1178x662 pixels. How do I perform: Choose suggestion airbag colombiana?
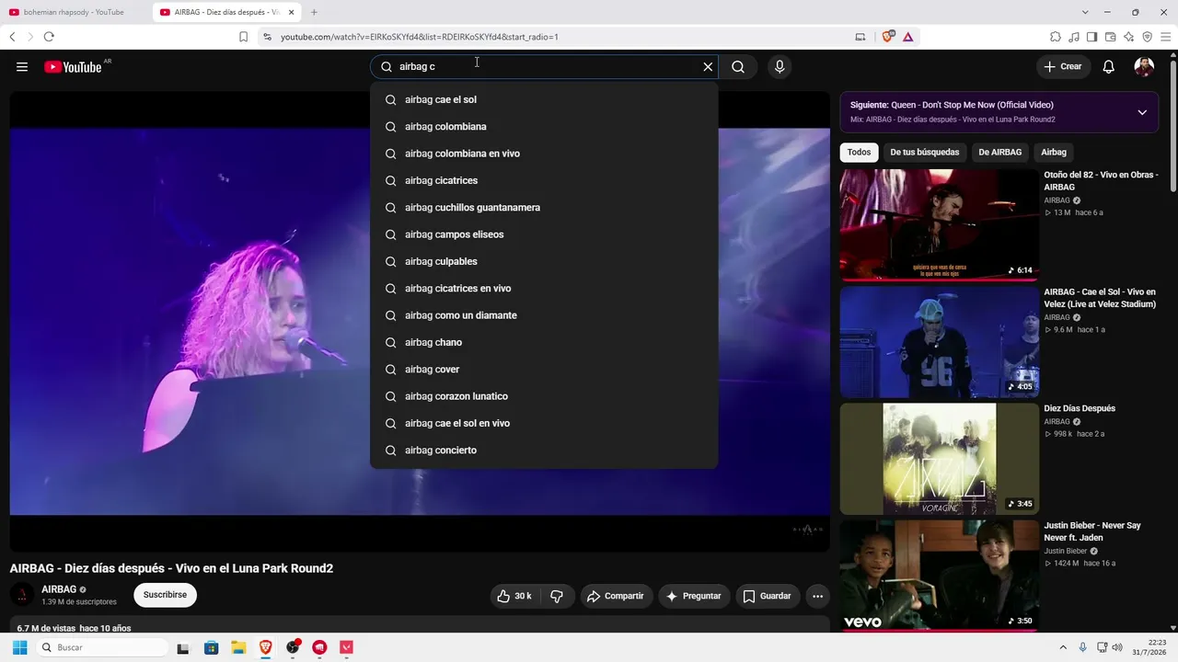544,127
